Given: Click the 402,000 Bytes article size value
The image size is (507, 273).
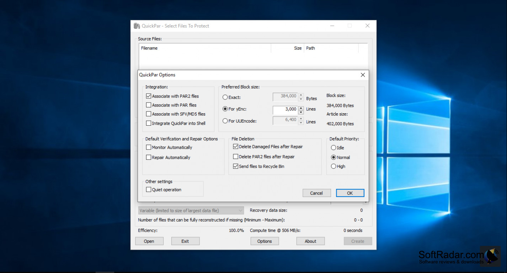Looking at the screenshot, I should [340, 124].
